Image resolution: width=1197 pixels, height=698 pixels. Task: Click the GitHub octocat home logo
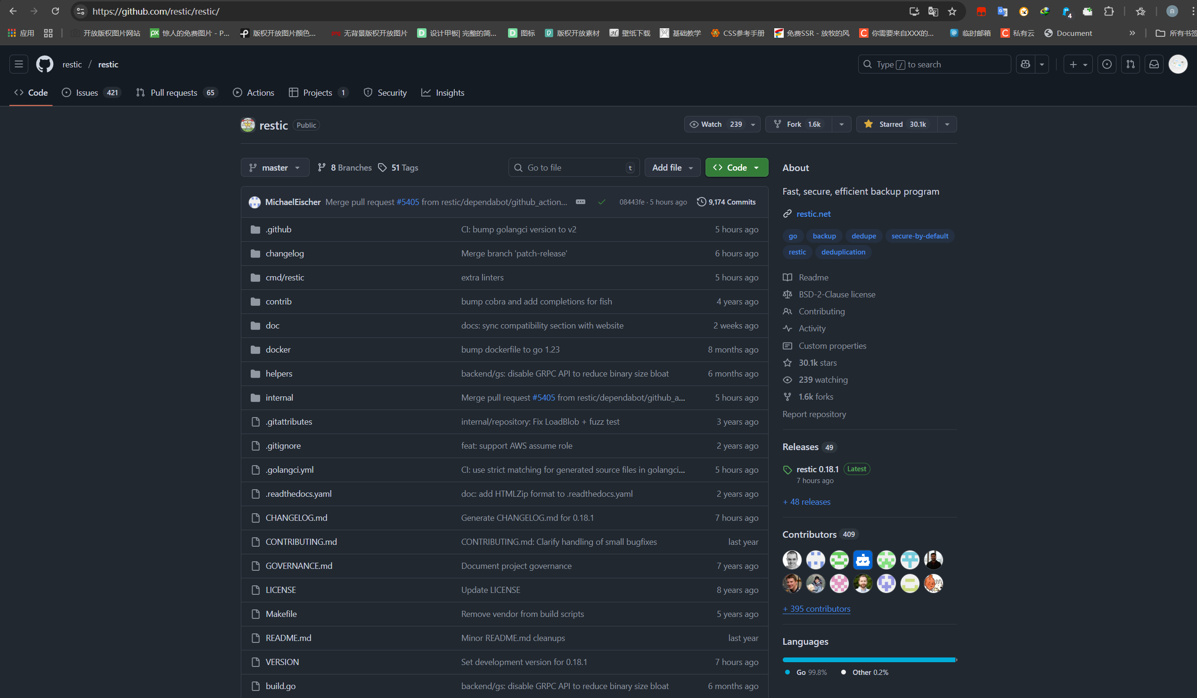click(45, 64)
